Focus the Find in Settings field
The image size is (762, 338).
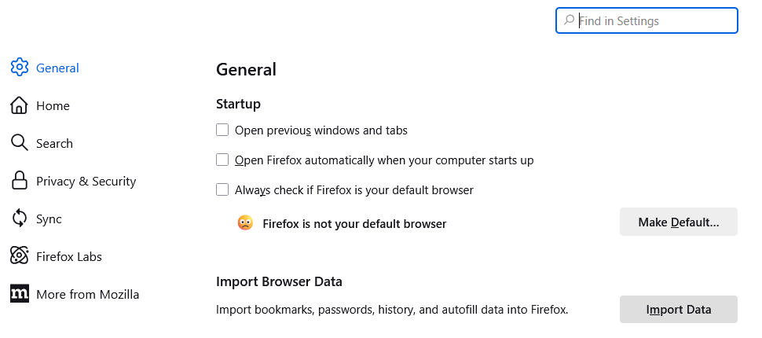(x=647, y=20)
